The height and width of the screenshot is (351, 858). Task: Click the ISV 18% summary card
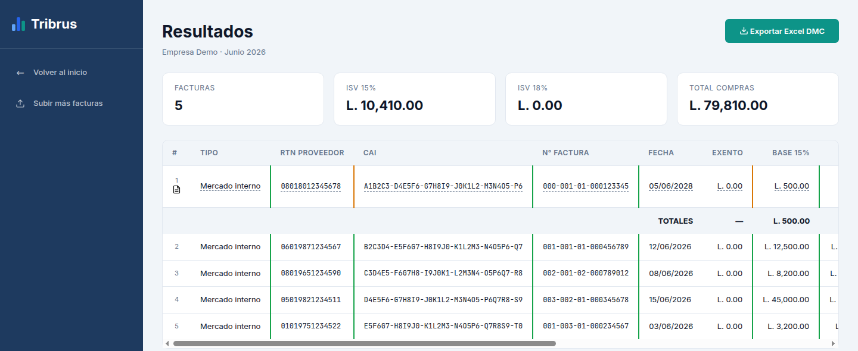click(x=586, y=99)
